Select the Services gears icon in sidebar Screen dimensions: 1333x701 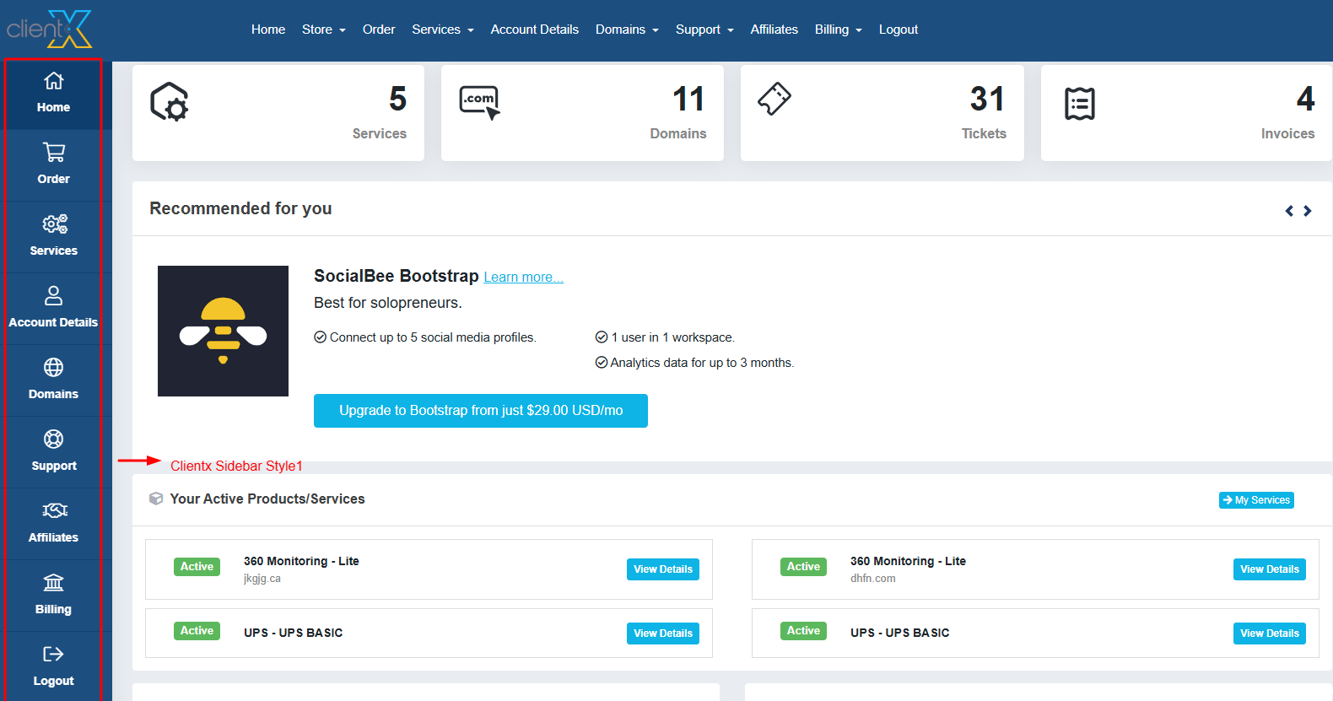54,224
